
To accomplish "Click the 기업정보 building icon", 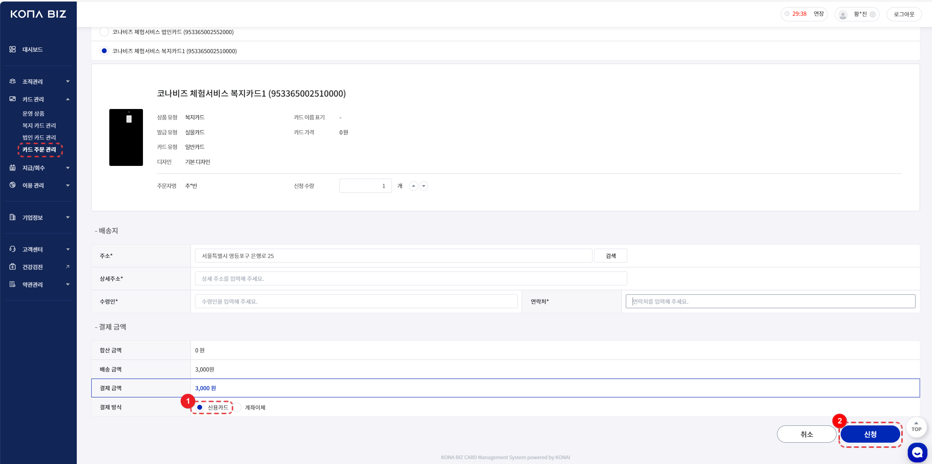I will 12,217.
